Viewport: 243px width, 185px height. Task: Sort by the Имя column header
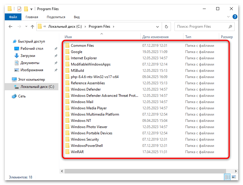coord(68,37)
